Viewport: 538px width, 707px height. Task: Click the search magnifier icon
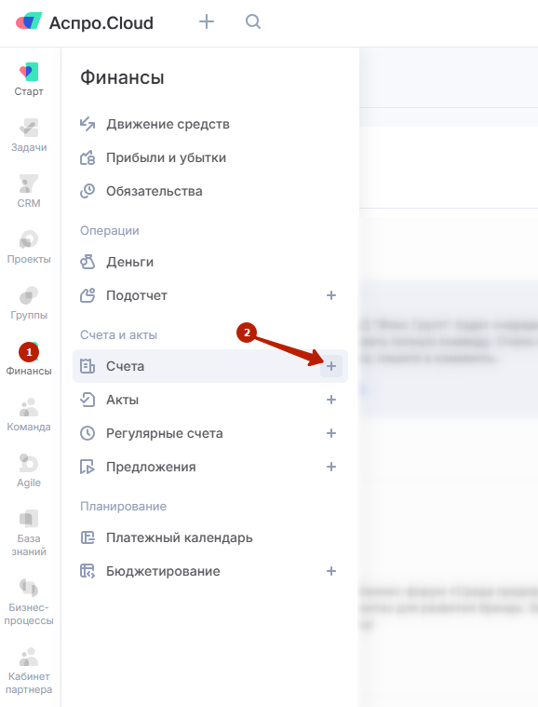(253, 21)
